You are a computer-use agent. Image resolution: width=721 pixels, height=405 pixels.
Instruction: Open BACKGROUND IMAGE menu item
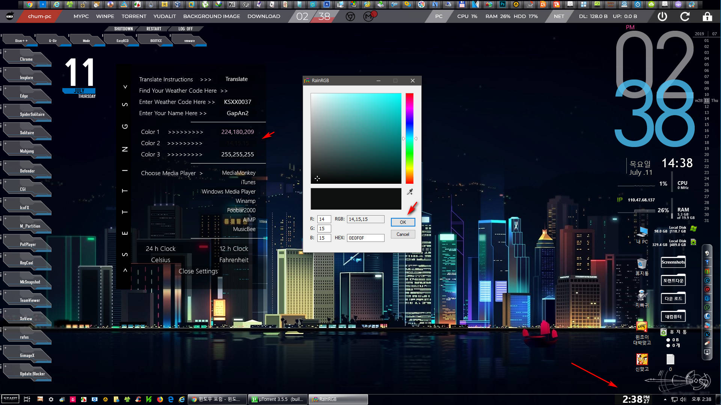coord(211,16)
